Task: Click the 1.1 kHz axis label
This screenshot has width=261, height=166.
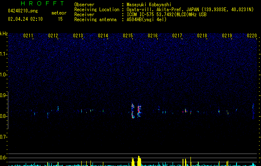Action: (x=3, y=54)
